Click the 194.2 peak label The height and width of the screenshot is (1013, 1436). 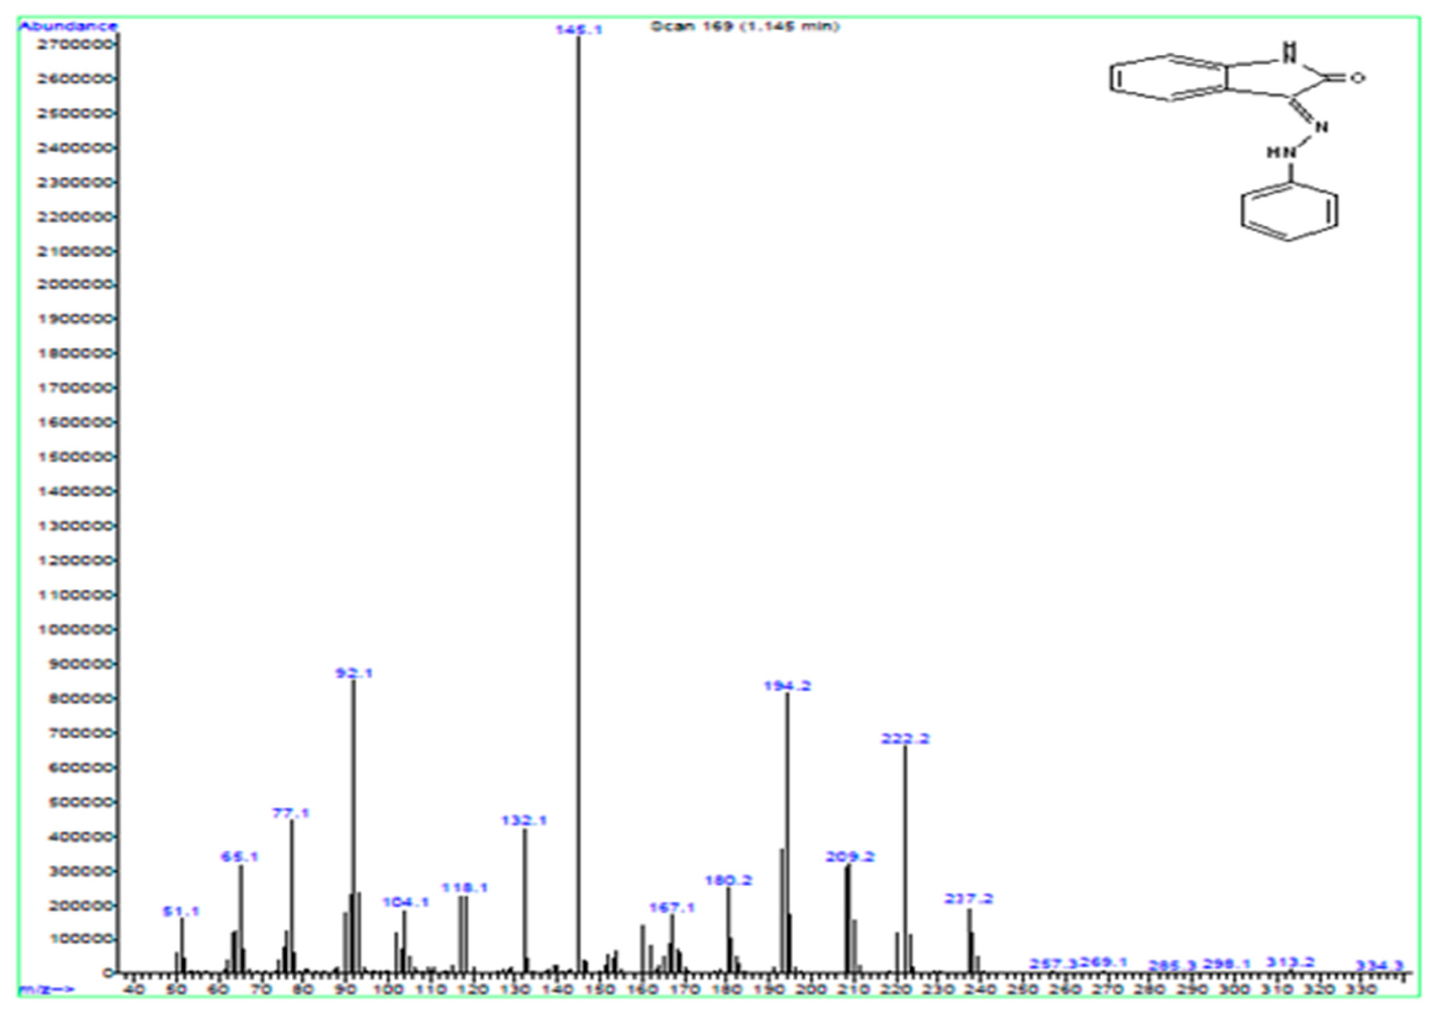pyautogui.click(x=787, y=686)
